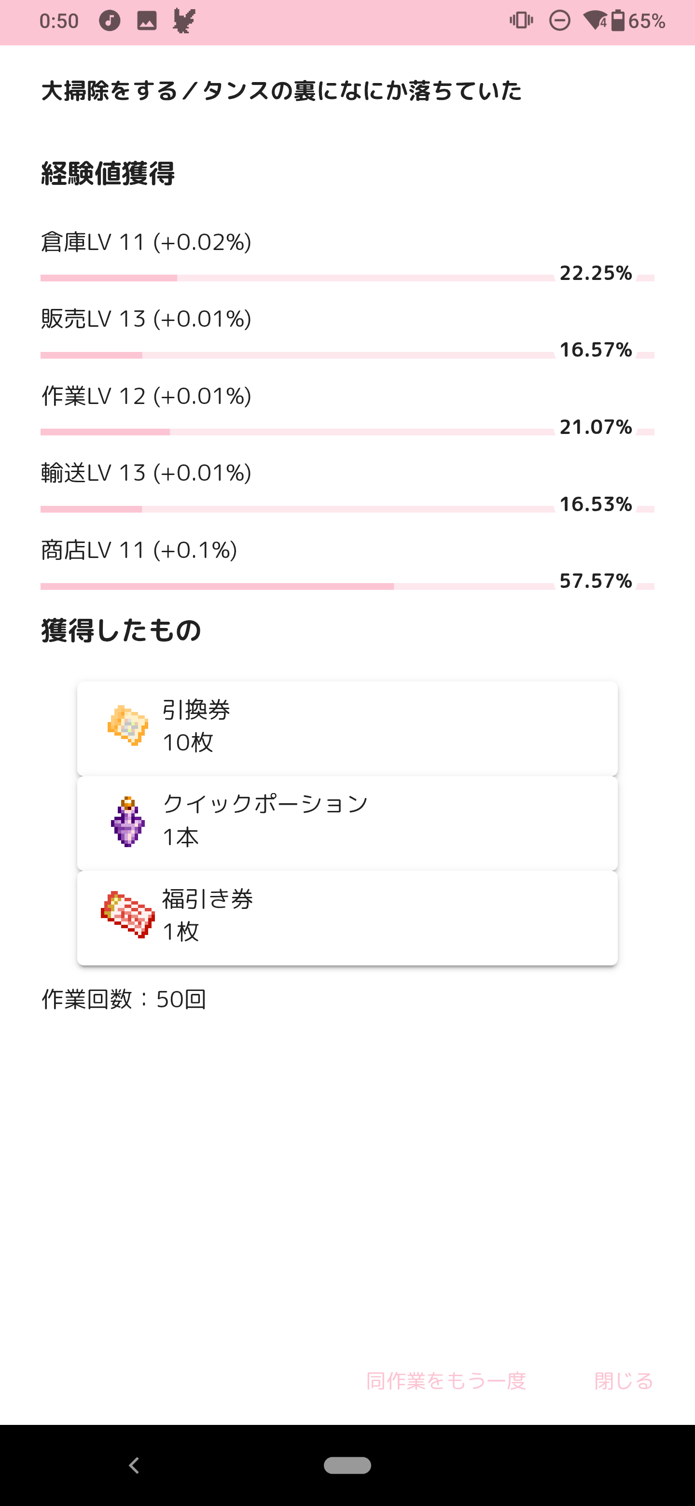The image size is (695, 1506).
Task: Tap the 作業回数：50回 work count text
Action: 124,1000
